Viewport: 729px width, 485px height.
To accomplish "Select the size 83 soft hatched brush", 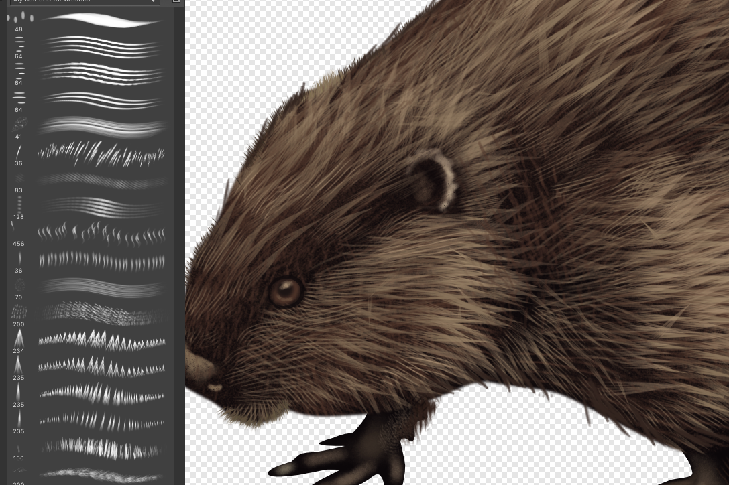I will [x=101, y=180].
